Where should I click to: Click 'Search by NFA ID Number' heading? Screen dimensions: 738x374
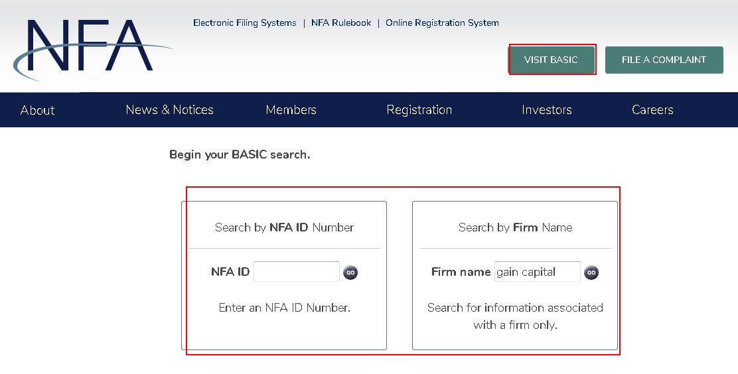284,227
